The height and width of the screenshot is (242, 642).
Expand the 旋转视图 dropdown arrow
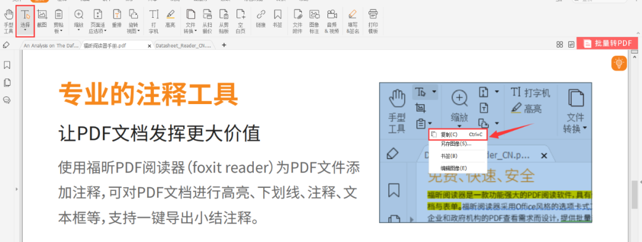click(x=139, y=31)
